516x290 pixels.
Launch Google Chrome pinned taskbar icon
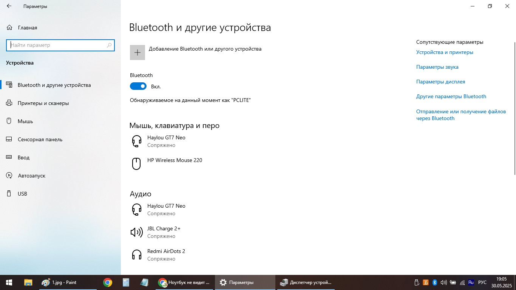(108, 282)
